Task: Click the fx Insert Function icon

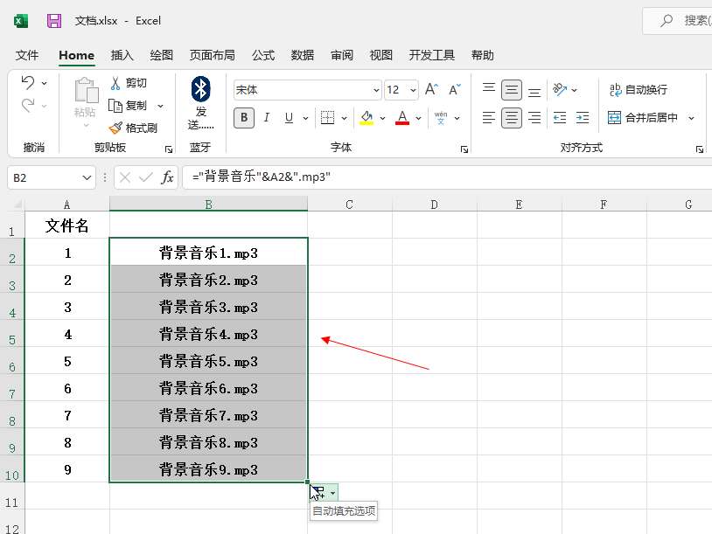Action: 168,177
